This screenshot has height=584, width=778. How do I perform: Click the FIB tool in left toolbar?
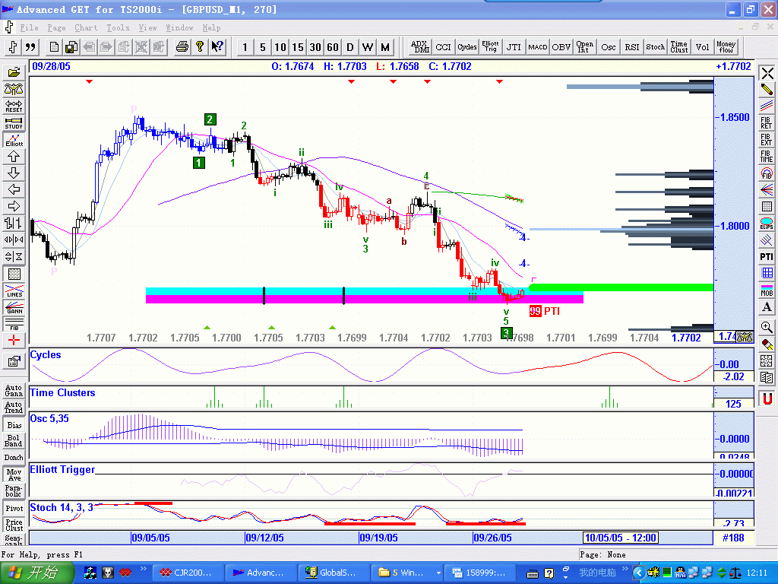coord(14,324)
